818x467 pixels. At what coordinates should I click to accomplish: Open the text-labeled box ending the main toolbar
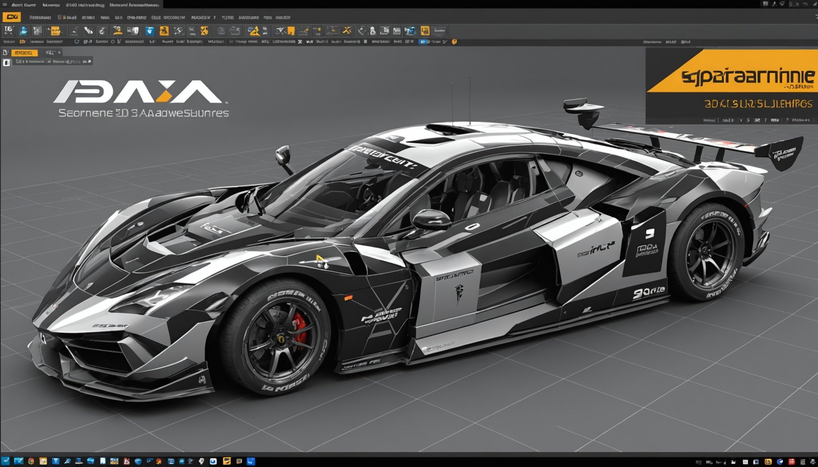tap(439, 31)
